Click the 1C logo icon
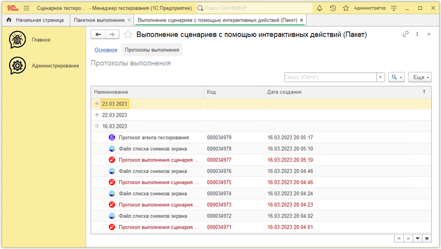This screenshot has width=441, height=249. pyautogui.click(x=12, y=8)
